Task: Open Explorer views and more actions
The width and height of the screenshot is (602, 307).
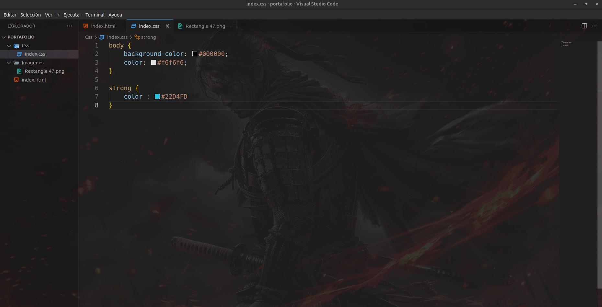Action: (x=69, y=26)
